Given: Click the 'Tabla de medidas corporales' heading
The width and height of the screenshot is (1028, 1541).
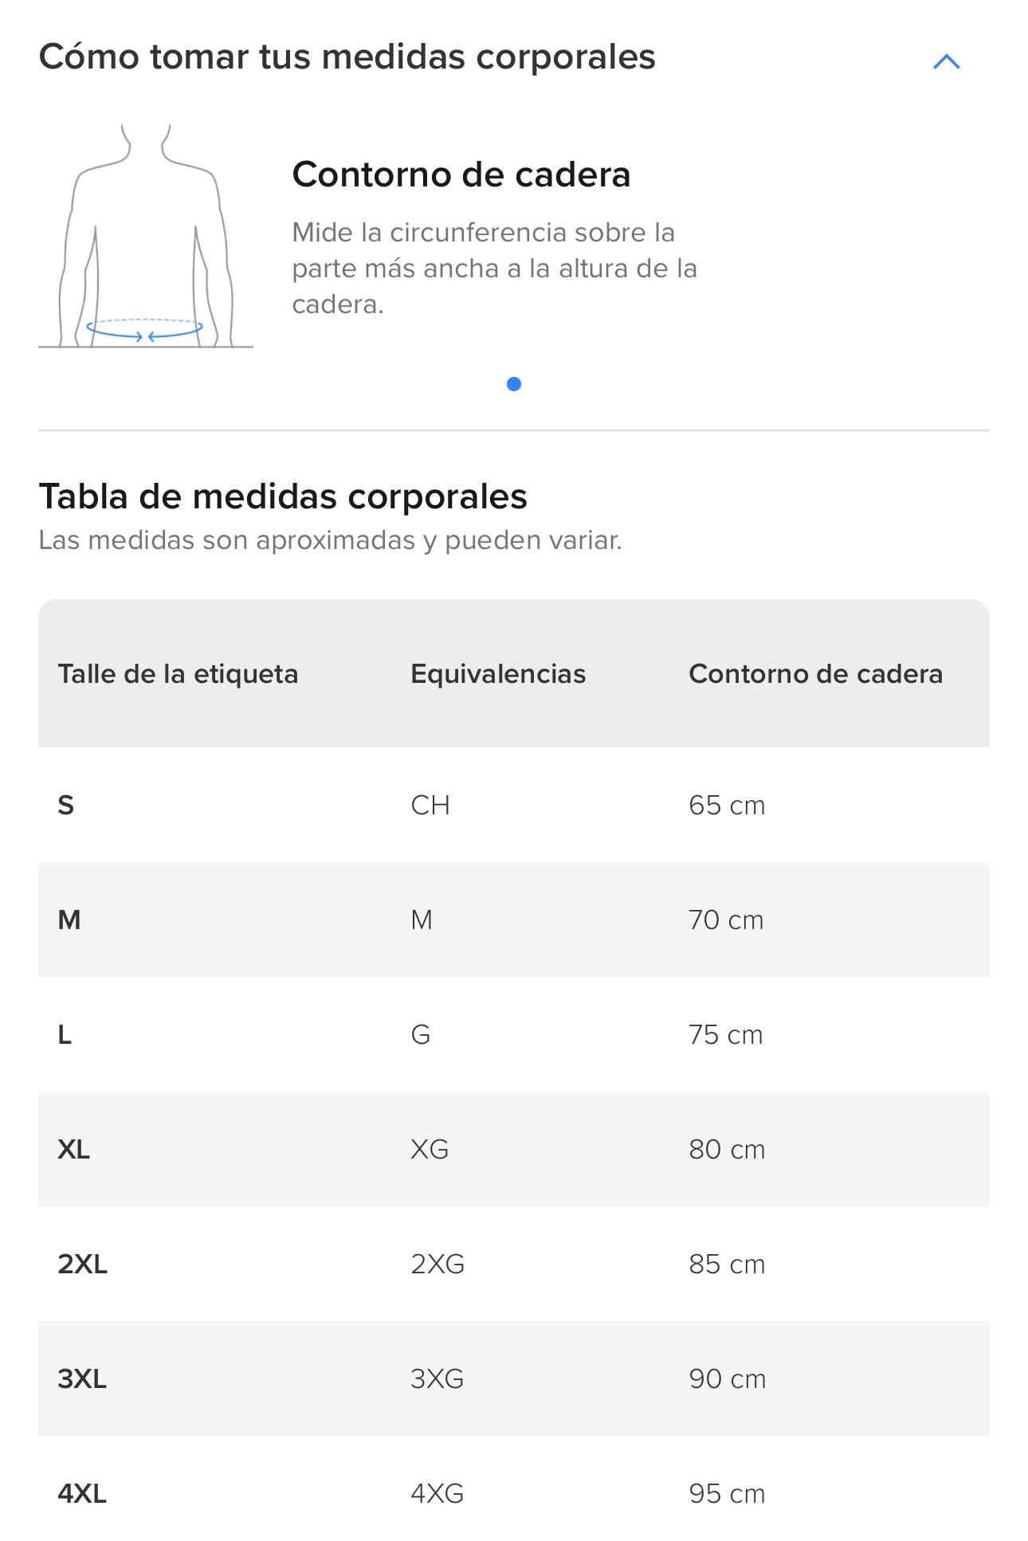Looking at the screenshot, I should [283, 496].
